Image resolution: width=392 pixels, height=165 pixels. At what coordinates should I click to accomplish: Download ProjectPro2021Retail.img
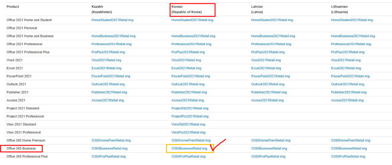point(190,116)
